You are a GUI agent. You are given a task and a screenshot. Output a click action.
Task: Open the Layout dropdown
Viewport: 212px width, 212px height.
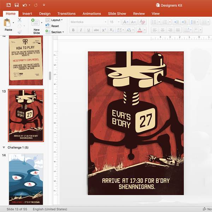coord(54,20)
